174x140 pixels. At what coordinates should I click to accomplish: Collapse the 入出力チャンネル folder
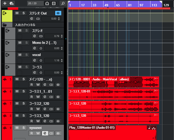[5, 25]
